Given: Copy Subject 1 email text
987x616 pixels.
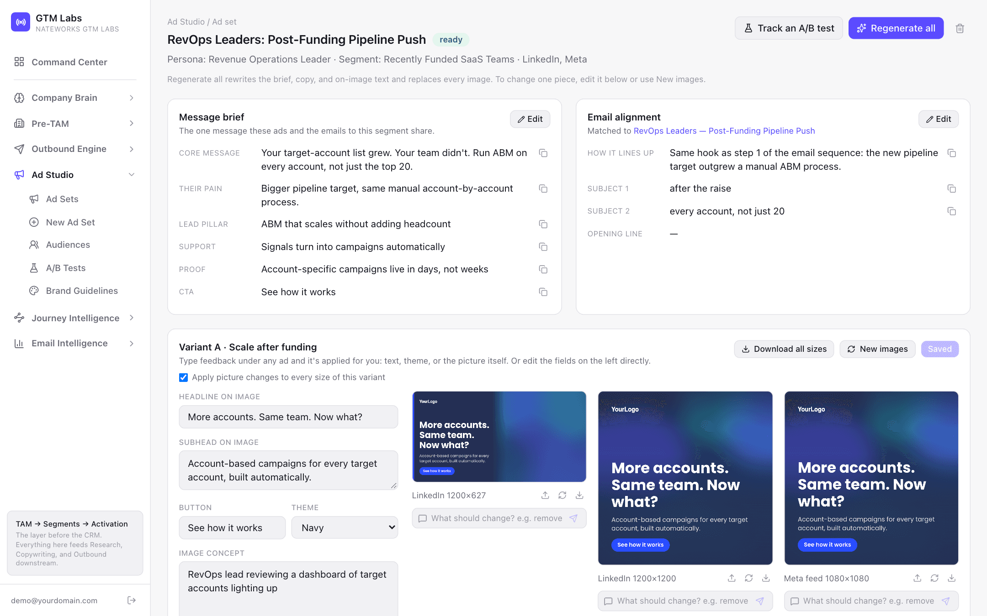Looking at the screenshot, I should tap(951, 188).
